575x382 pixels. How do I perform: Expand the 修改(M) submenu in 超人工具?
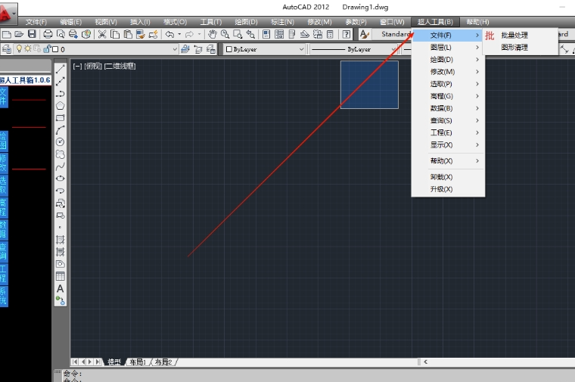(x=448, y=72)
